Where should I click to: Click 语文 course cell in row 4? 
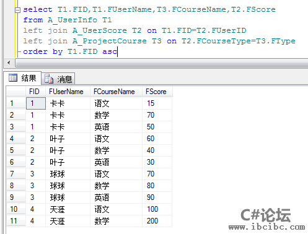click(116, 139)
